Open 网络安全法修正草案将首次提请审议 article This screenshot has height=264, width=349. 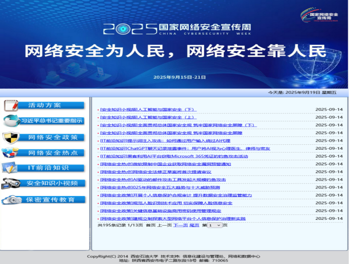tap(156, 172)
